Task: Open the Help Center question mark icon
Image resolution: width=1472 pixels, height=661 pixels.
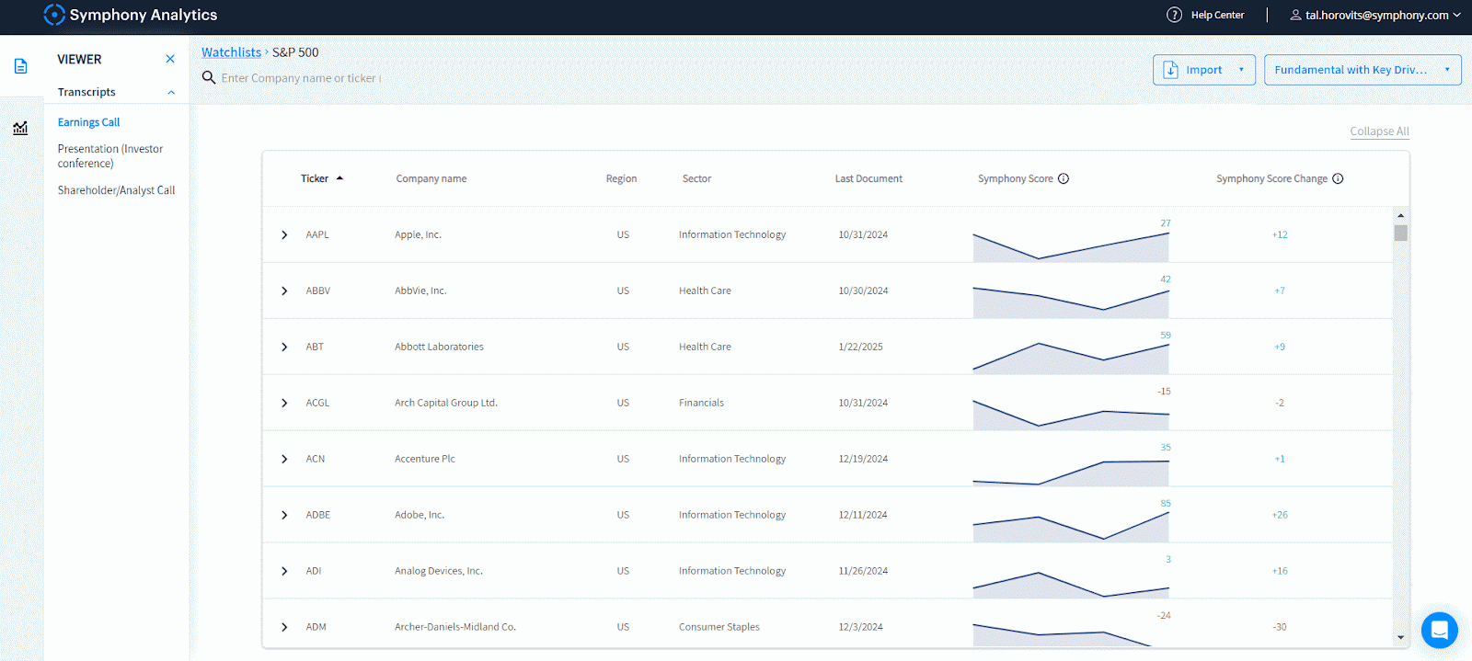Action: tap(1174, 15)
